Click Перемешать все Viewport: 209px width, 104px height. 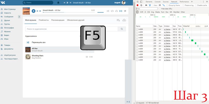(39, 42)
